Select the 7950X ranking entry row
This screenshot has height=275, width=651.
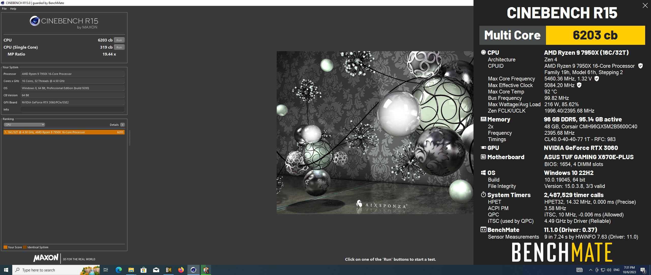pyautogui.click(x=64, y=132)
